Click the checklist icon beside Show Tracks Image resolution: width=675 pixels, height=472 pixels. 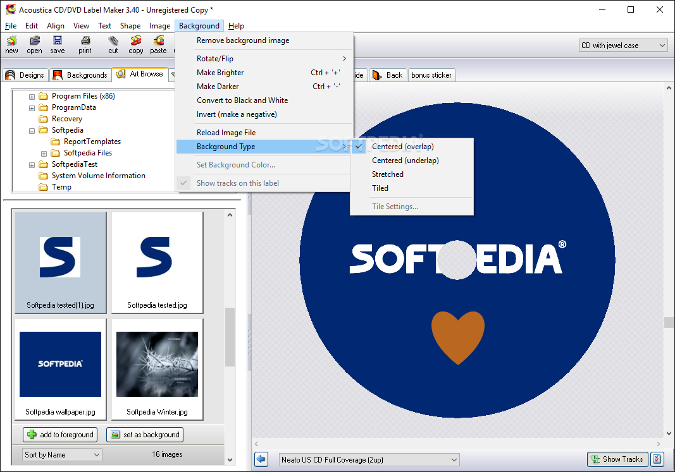(x=657, y=459)
